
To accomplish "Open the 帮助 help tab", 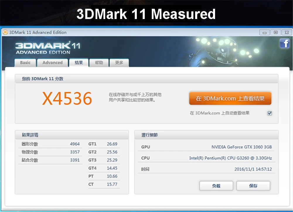I will coord(99,63).
